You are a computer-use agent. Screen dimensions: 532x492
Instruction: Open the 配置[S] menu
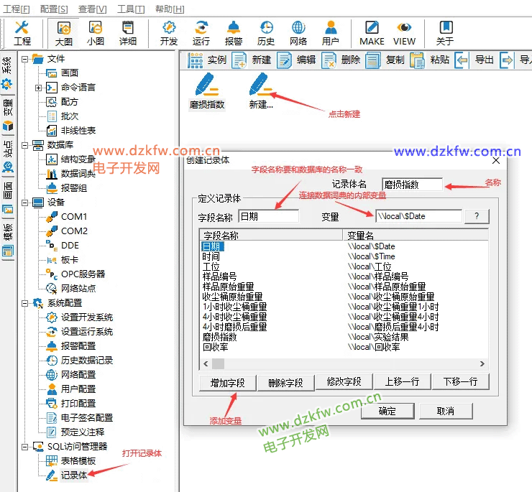coord(54,9)
